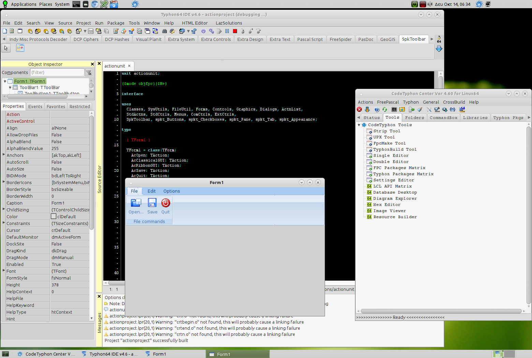Click the horizontal scrollbar in CodeTyphon Center
The height and width of the screenshot is (358, 532).
(x=441, y=311)
